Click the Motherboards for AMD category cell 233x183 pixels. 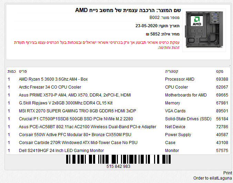(x=186, y=95)
